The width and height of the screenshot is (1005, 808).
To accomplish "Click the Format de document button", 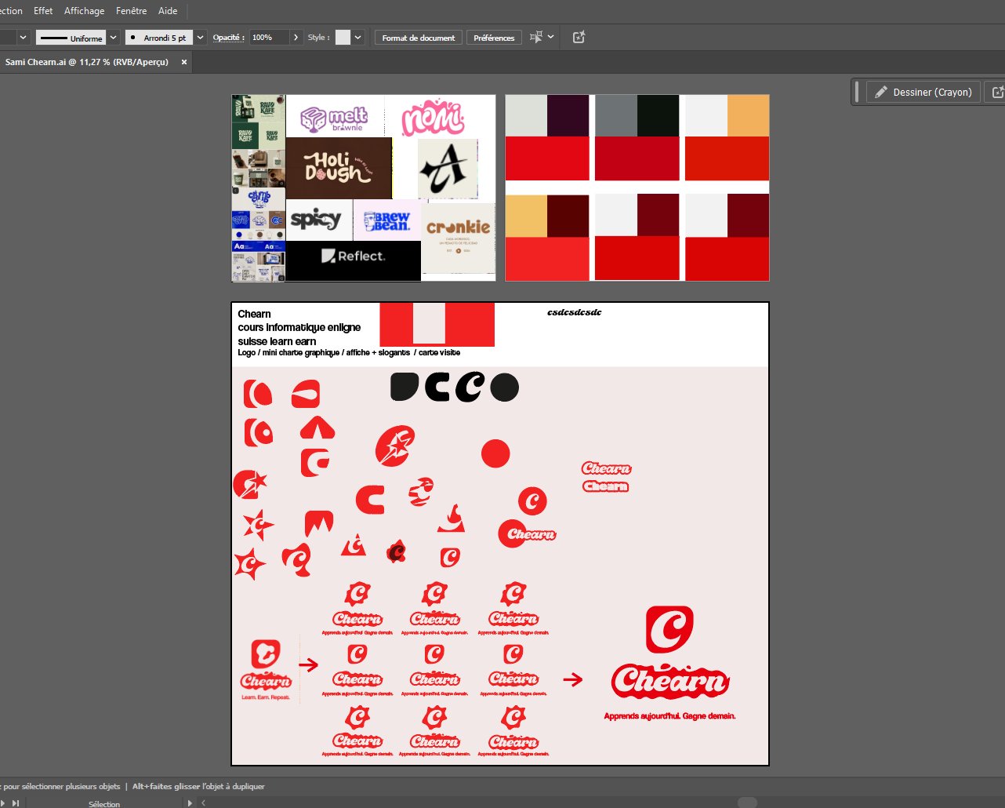I will 418,38.
